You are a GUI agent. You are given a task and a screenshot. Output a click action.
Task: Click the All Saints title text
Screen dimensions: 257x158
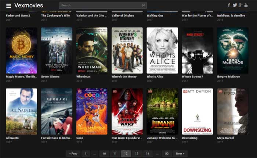tap(12, 138)
